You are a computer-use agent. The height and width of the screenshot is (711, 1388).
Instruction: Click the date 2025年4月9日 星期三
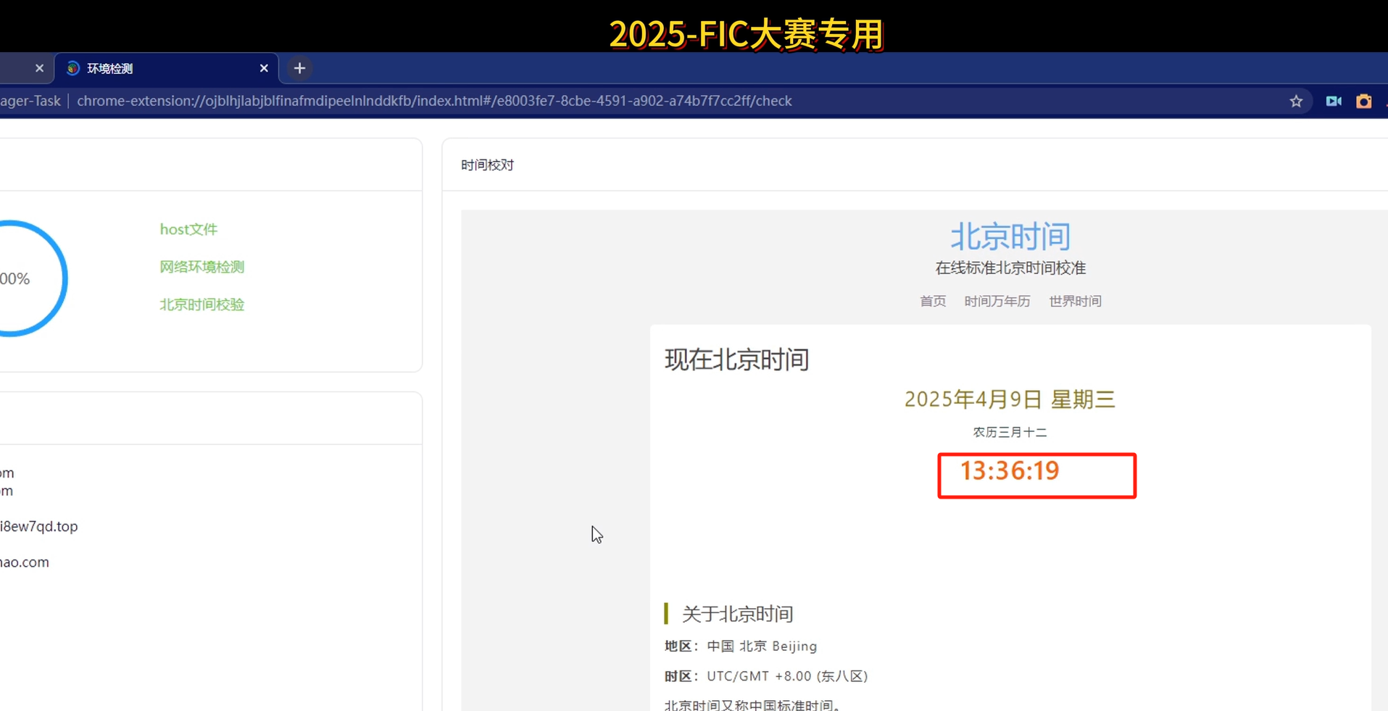1010,399
